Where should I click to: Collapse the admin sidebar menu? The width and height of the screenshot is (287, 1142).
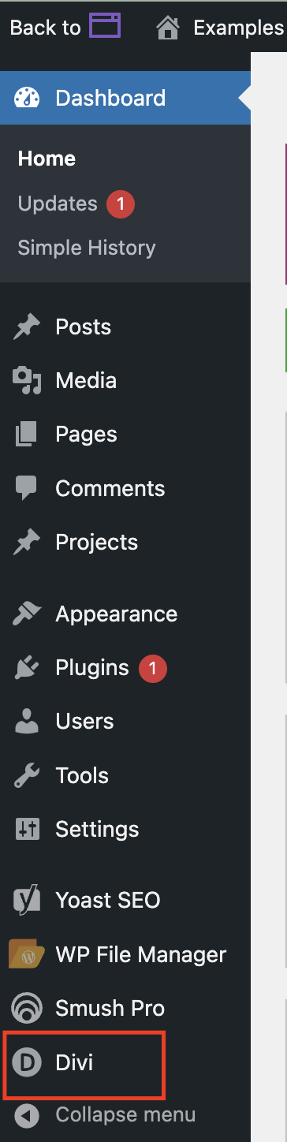(x=125, y=1115)
